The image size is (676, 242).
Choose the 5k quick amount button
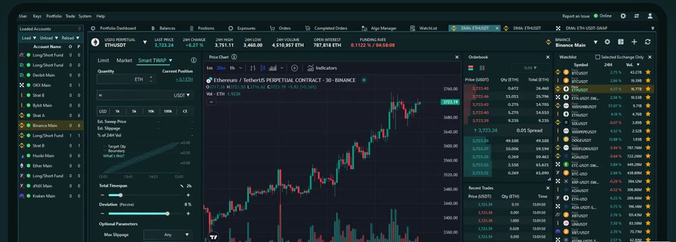pos(134,111)
